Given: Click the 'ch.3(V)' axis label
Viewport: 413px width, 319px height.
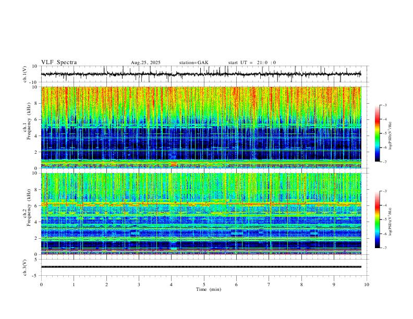Looking at the screenshot, I should click(25, 267).
